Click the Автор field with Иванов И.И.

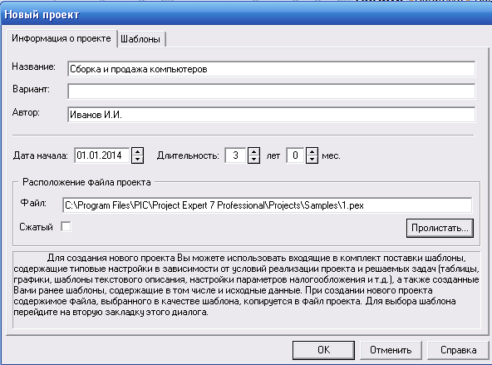[271, 115]
